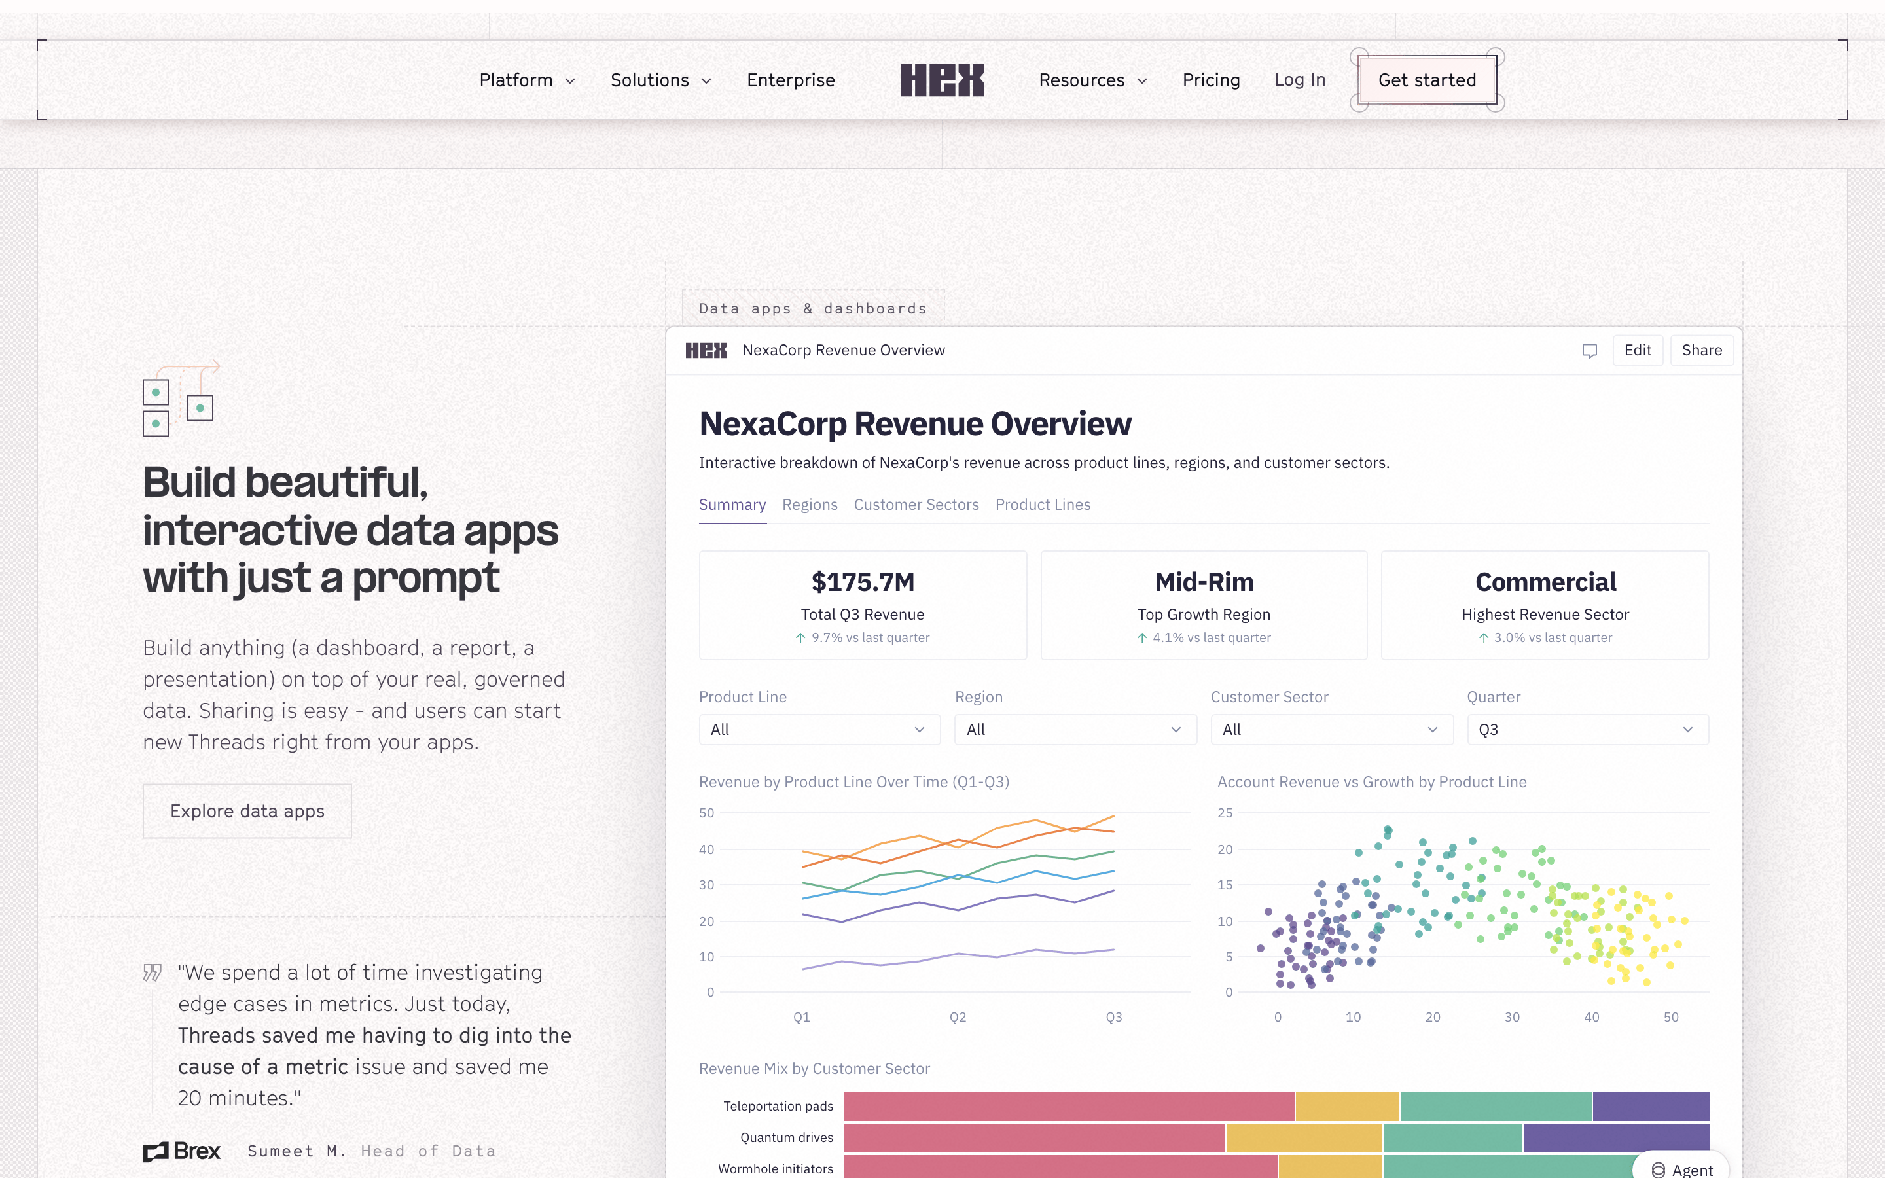Open the Product Line dropdown
Screen dimensions: 1885x1178
pyautogui.click(x=819, y=729)
